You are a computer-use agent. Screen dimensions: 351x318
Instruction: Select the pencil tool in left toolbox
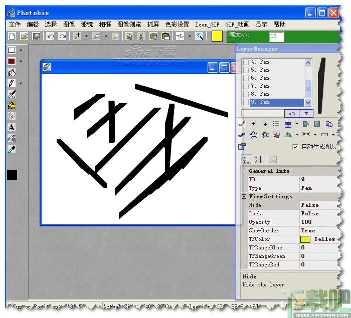pyautogui.click(x=12, y=83)
